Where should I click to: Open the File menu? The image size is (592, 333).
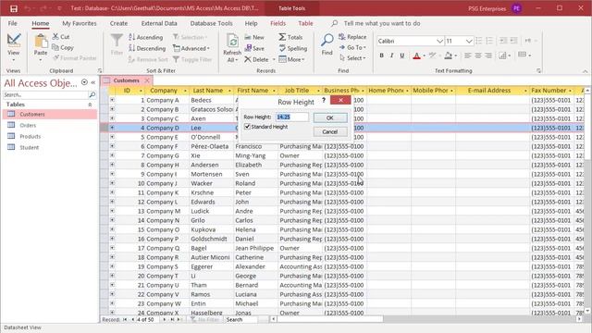click(12, 23)
